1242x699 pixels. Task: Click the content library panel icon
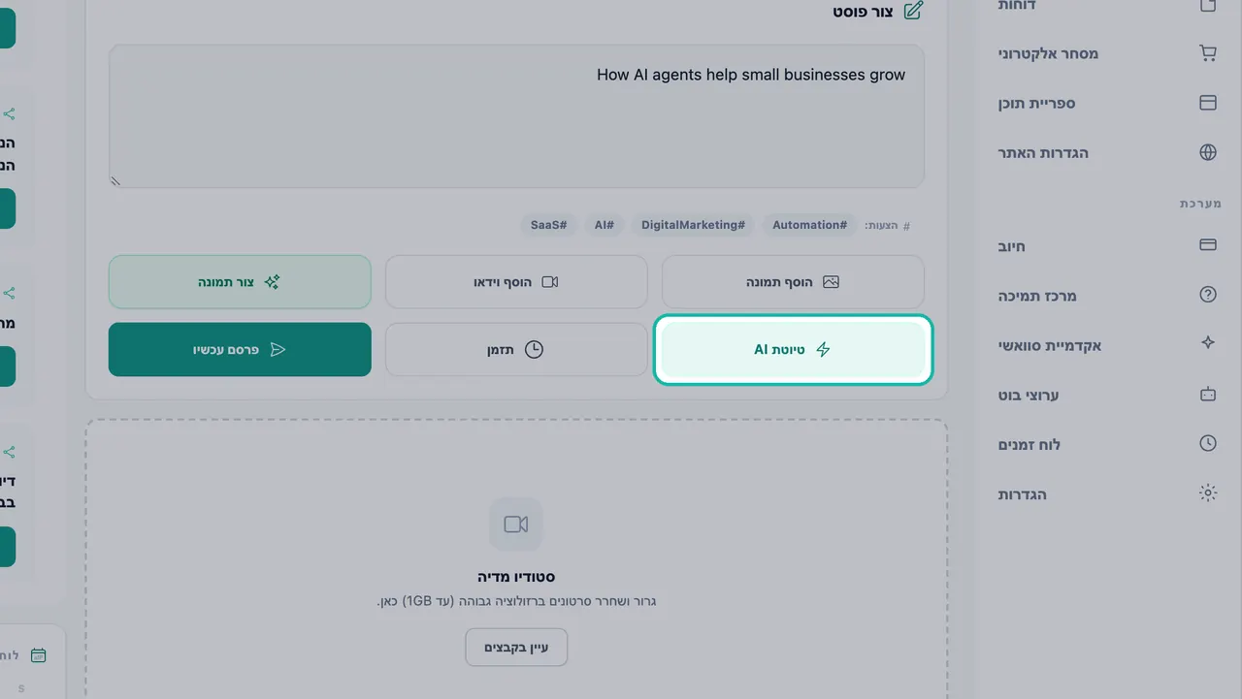coord(1208,103)
